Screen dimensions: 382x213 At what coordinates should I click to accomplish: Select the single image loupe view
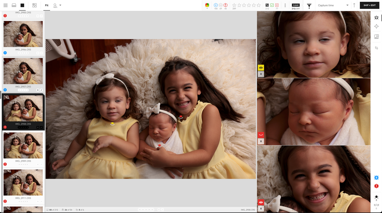pos(22,5)
